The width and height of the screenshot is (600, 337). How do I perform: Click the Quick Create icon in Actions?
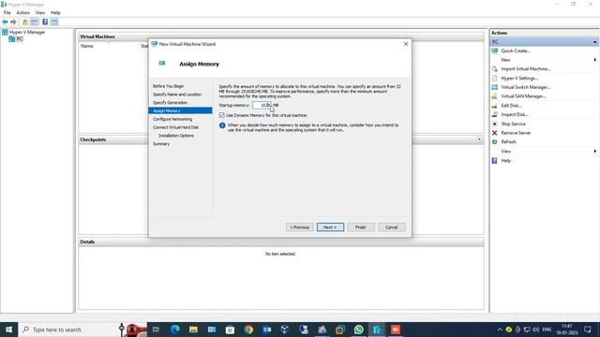coord(495,51)
